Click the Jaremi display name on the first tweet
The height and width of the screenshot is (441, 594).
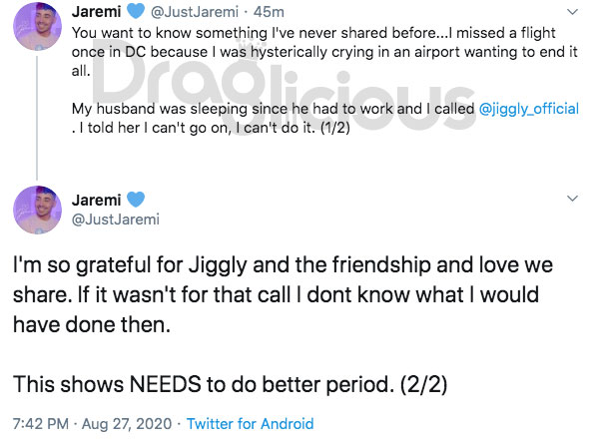[x=96, y=12]
